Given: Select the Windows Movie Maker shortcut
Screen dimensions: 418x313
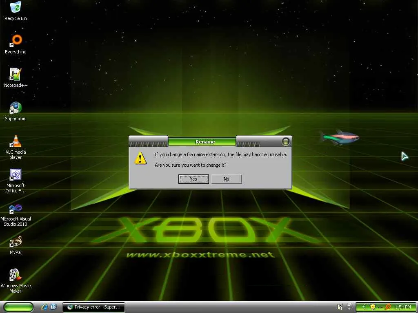Looking at the screenshot, I should 16,281.
